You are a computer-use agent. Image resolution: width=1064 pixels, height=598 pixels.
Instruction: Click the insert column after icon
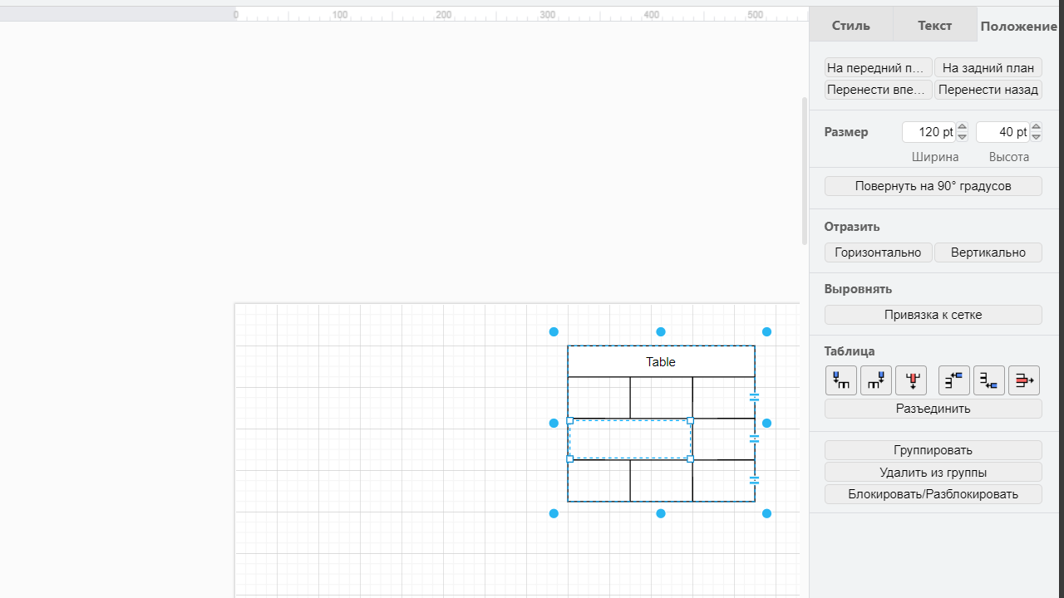[875, 380]
